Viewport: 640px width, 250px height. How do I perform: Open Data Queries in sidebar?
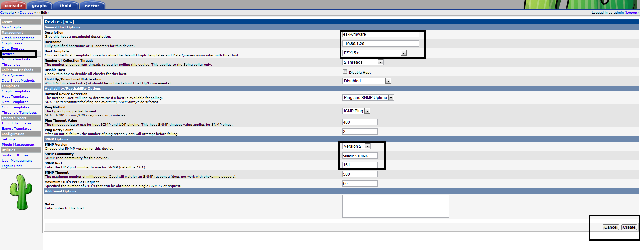pos(13,75)
